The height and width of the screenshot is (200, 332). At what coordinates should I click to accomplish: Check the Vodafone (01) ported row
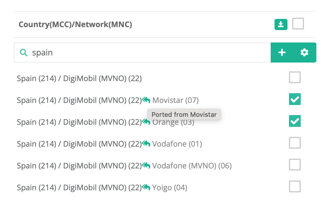pyautogui.click(x=295, y=143)
